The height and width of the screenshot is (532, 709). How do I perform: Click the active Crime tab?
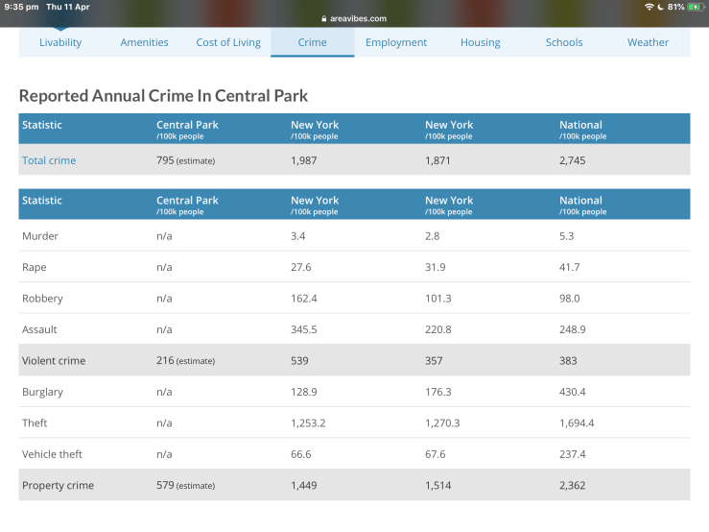coord(312,42)
